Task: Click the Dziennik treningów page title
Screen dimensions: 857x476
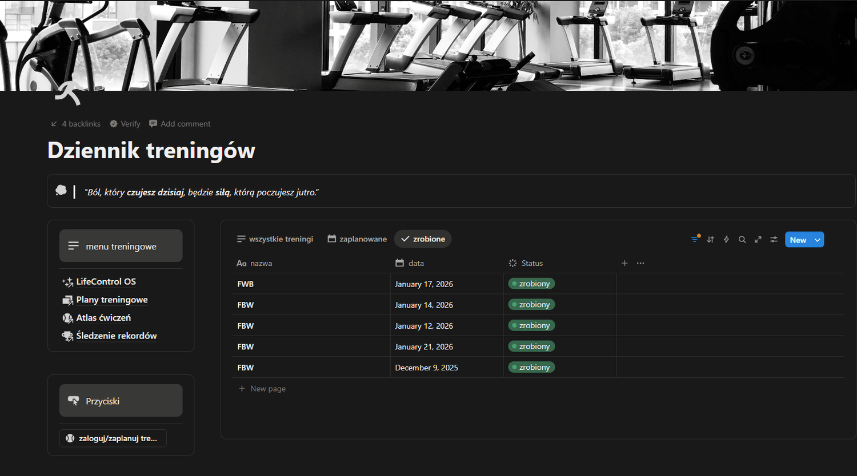Action: pos(151,151)
